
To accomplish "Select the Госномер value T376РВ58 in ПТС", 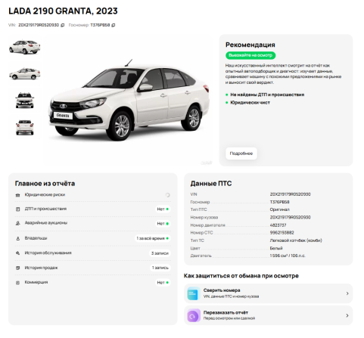I will (x=279, y=202).
